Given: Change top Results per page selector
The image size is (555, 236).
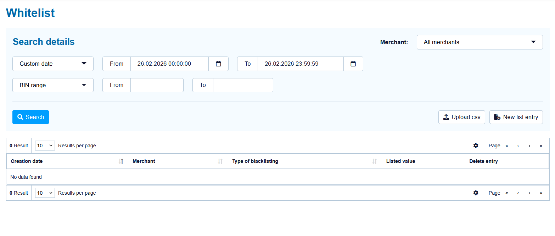Looking at the screenshot, I should (x=45, y=146).
